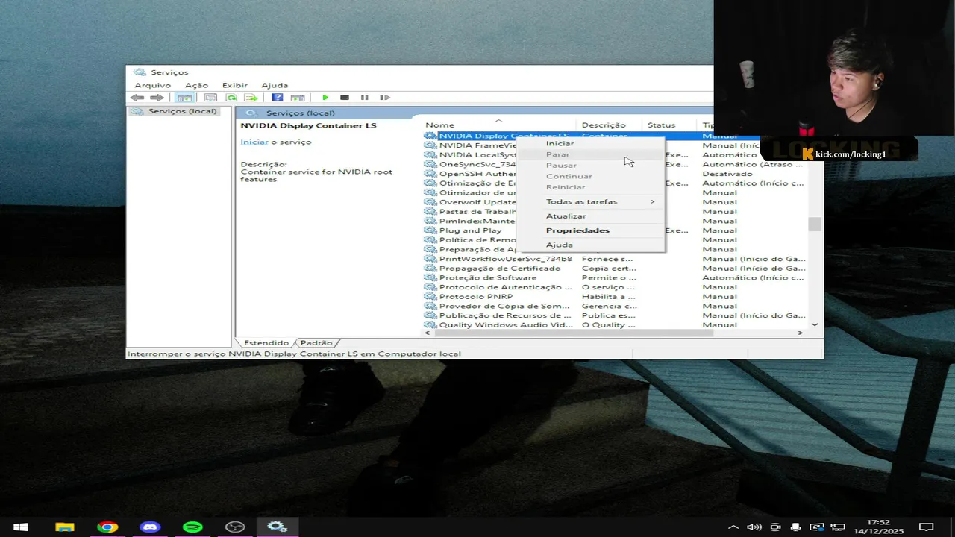Open the Ação menu

pyautogui.click(x=196, y=85)
